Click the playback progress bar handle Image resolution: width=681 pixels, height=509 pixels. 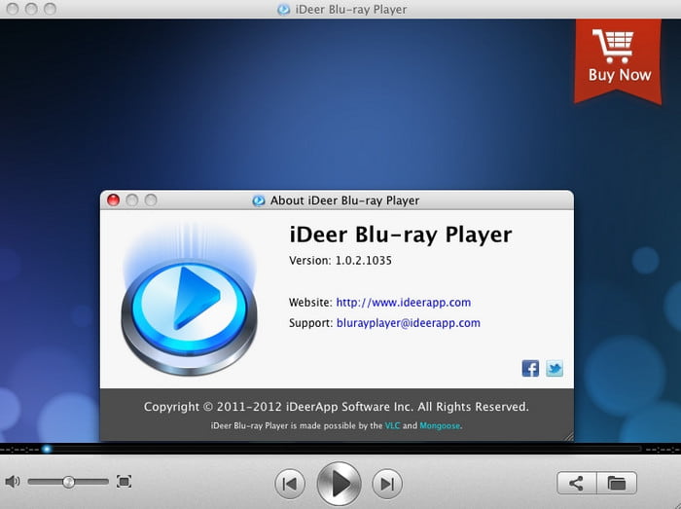point(47,449)
